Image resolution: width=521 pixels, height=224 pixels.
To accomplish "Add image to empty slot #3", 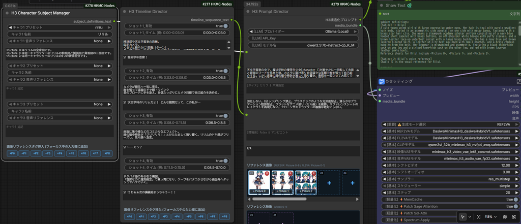I will tap(329, 182).
